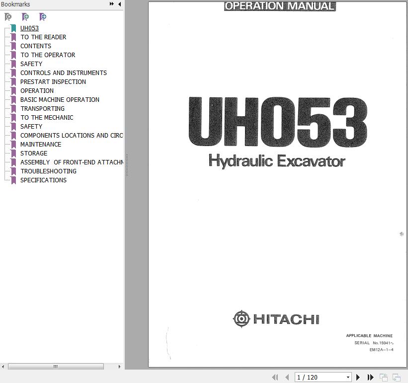Go to the previous page
The height and width of the screenshot is (383, 408).
point(287,377)
